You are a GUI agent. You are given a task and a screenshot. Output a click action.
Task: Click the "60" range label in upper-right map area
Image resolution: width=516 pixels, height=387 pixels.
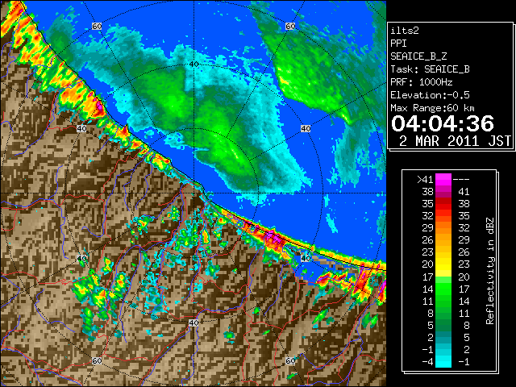pos(290,26)
